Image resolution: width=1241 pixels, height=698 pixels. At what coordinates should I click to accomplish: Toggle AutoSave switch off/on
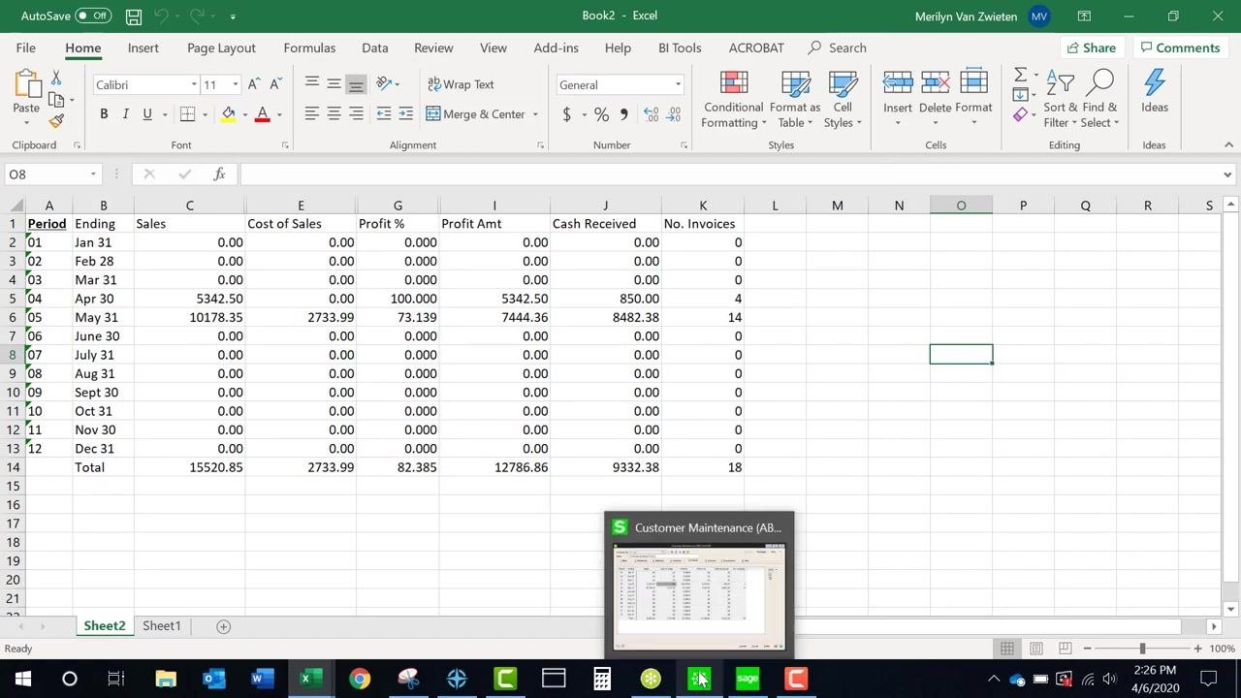click(93, 16)
